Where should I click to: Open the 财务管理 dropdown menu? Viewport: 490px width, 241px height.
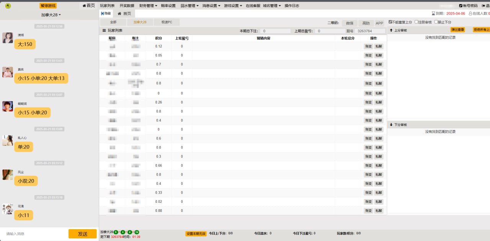click(147, 6)
